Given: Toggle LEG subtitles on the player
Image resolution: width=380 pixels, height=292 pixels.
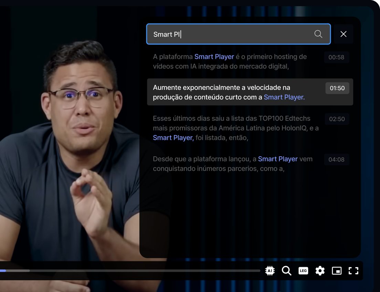Looking at the screenshot, I should 303,271.
